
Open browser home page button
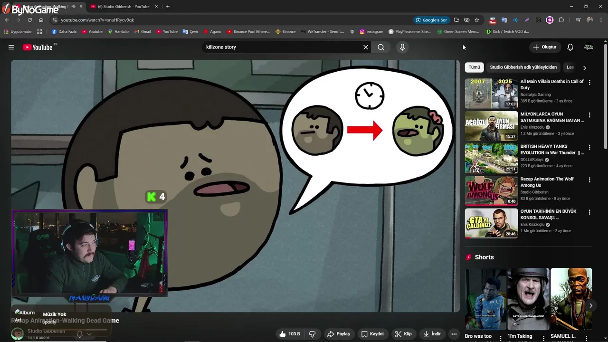41,20
